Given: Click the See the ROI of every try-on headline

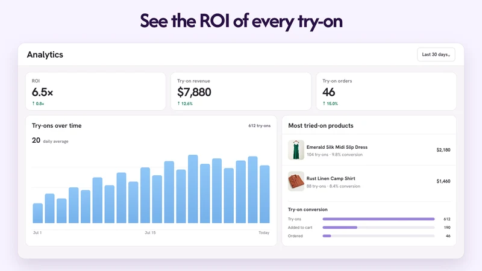Looking at the screenshot, I should 241,21.
